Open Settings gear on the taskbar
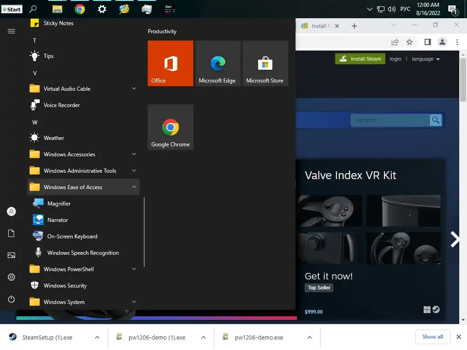The image size is (467, 350). (x=102, y=9)
